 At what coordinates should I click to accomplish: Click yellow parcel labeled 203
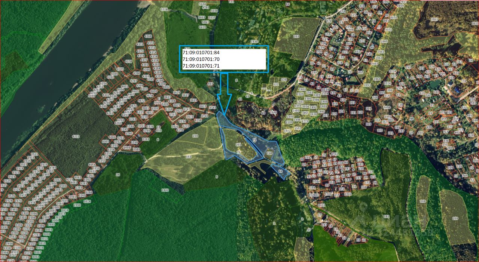click(296, 37)
